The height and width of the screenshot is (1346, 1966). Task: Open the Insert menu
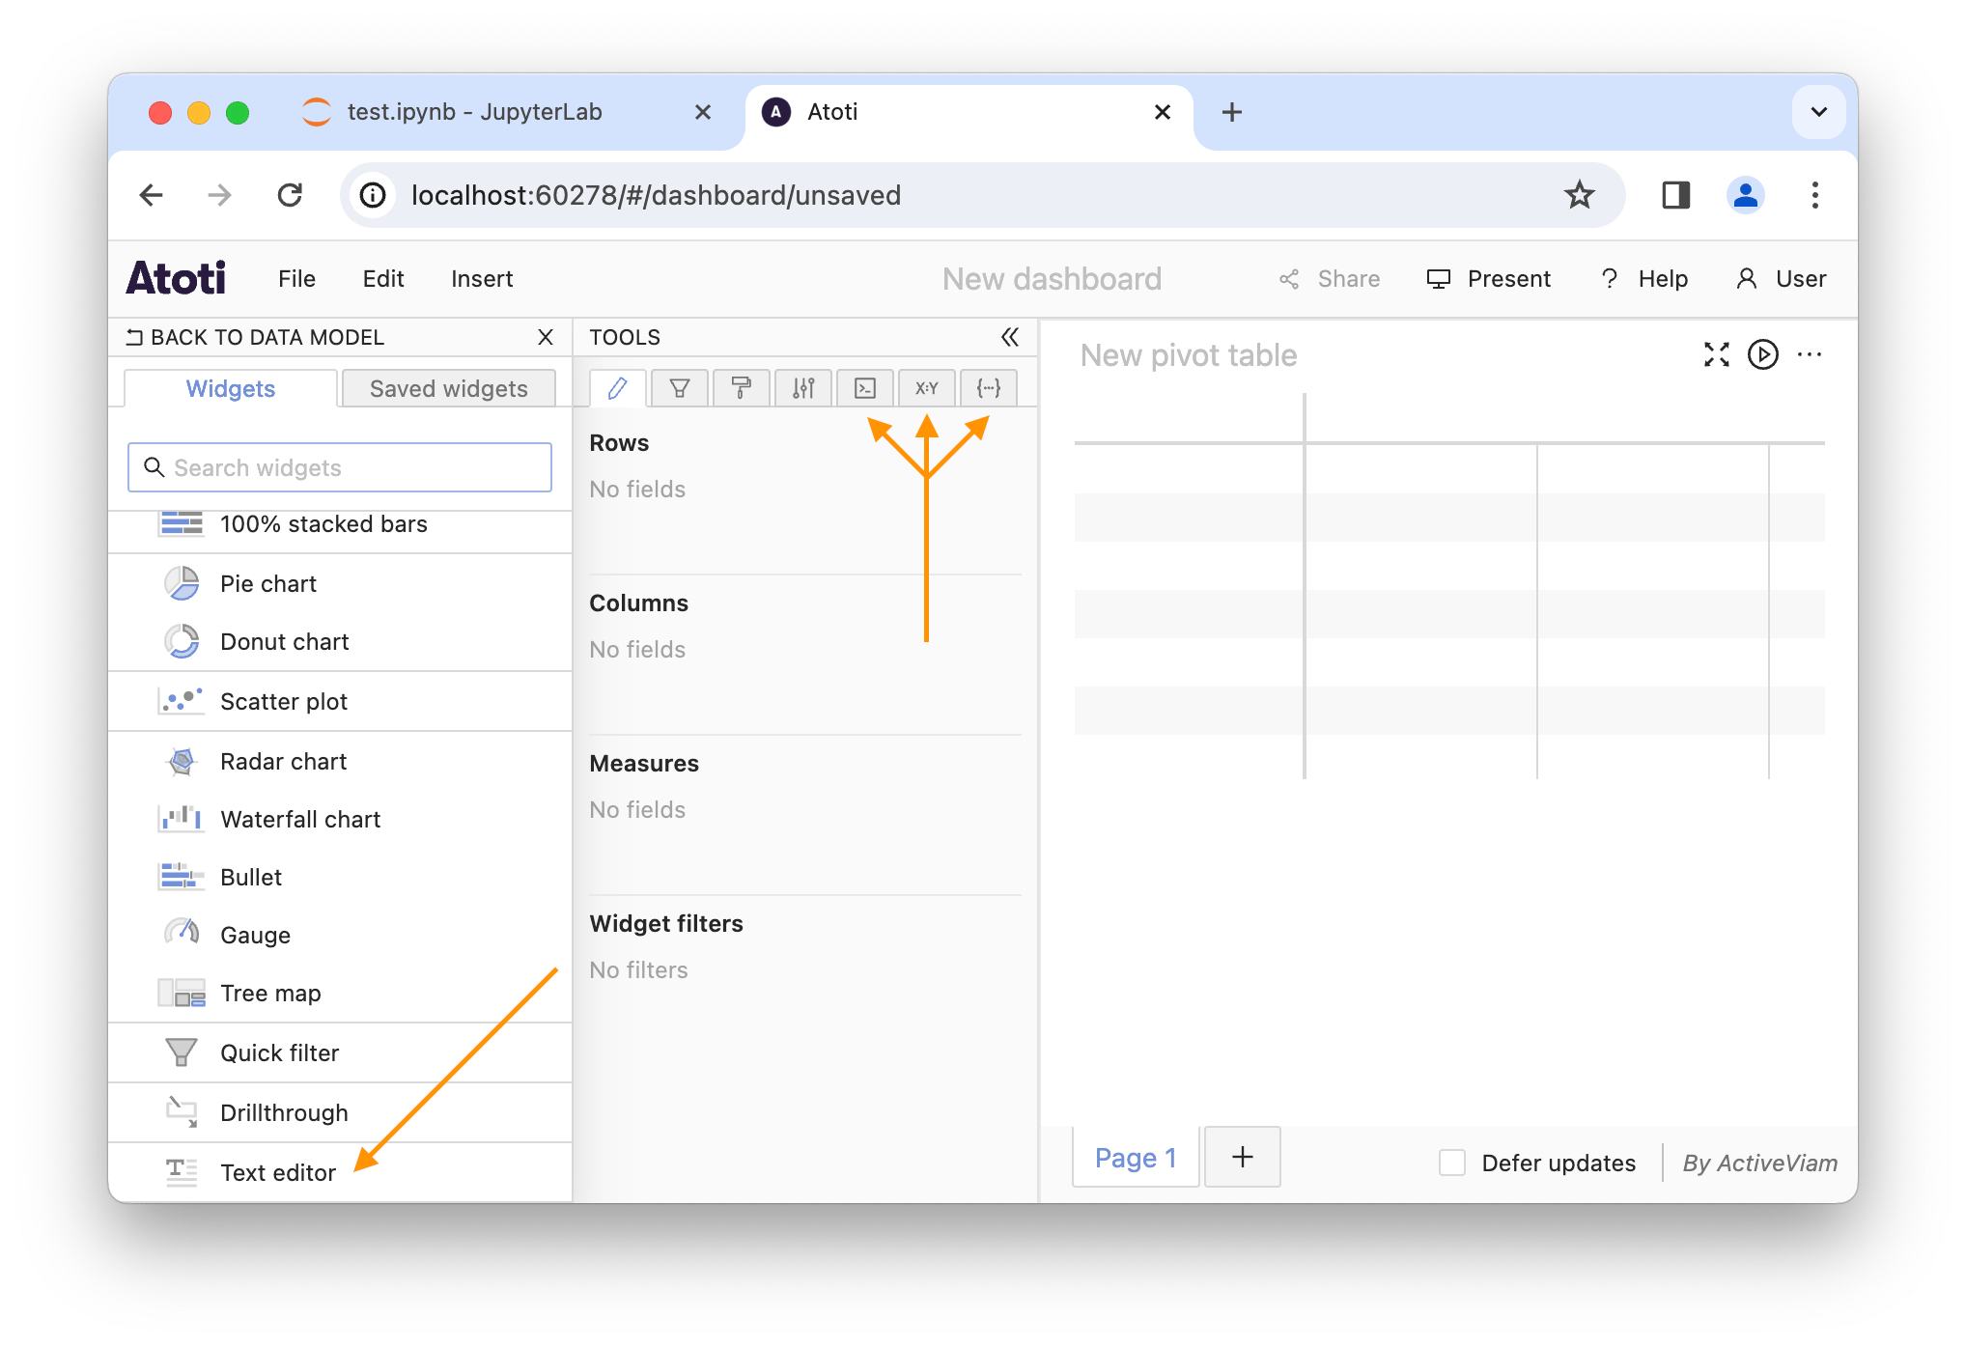tap(482, 279)
